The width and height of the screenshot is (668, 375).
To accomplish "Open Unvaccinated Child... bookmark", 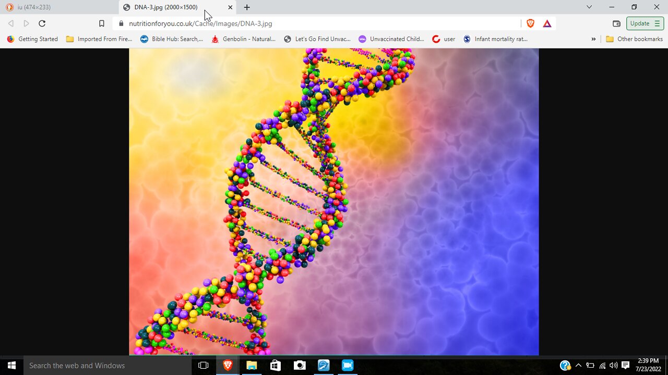I will 392,39.
